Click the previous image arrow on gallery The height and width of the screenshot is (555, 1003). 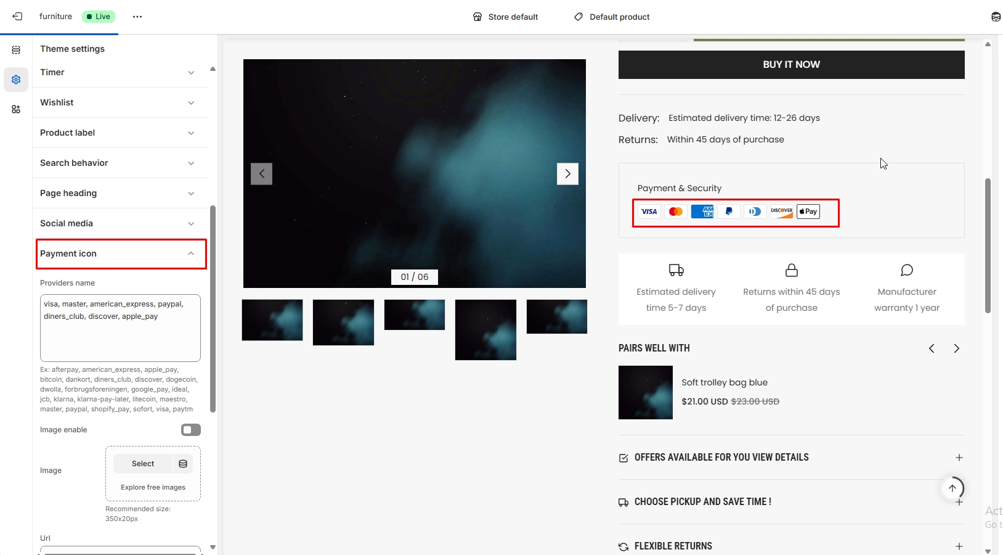coord(261,174)
